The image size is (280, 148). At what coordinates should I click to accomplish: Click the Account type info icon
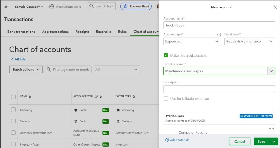(x=219, y=35)
